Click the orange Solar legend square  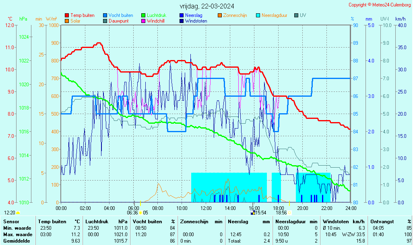pyautogui.click(x=67, y=21)
